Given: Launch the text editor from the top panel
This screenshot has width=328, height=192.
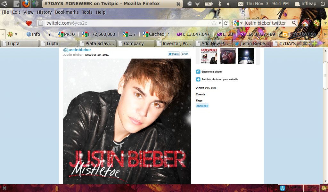Looking at the screenshot, I should tap(17, 4).
